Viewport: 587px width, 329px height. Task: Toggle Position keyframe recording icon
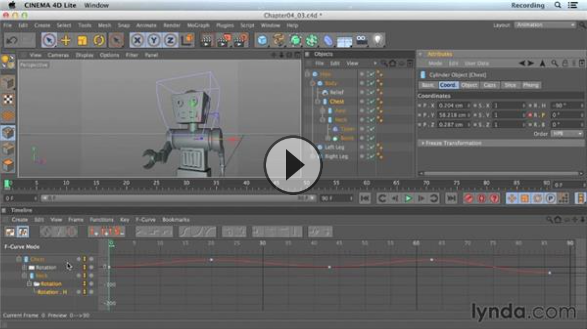click(x=512, y=198)
